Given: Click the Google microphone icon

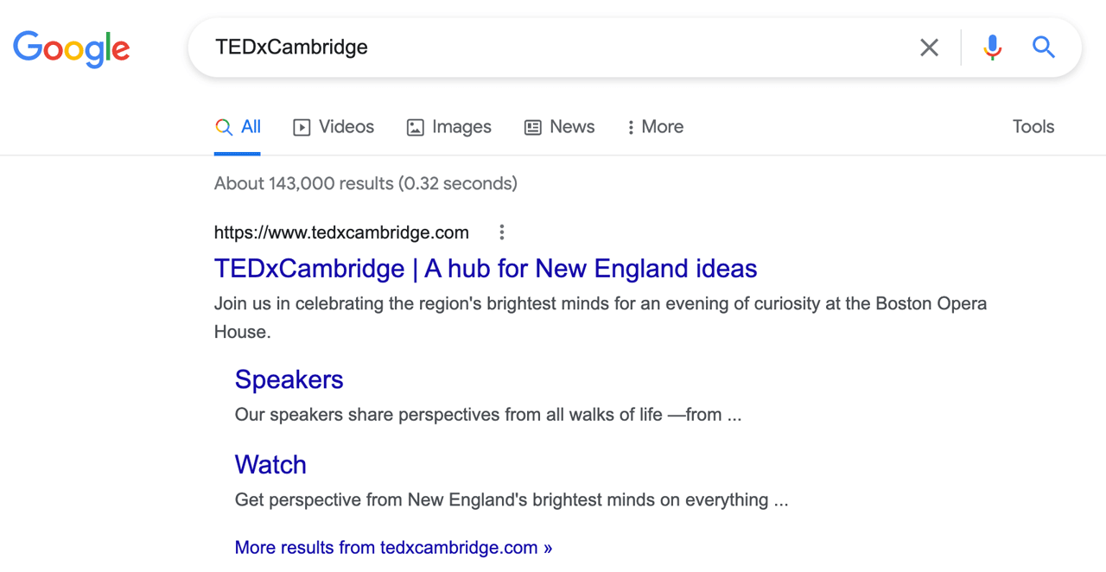Looking at the screenshot, I should (x=992, y=48).
